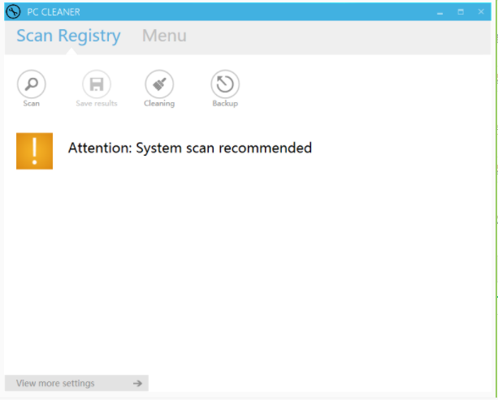The width and height of the screenshot is (498, 400).
Task: Start a registry scan with the magnifier icon
Action: point(32,84)
